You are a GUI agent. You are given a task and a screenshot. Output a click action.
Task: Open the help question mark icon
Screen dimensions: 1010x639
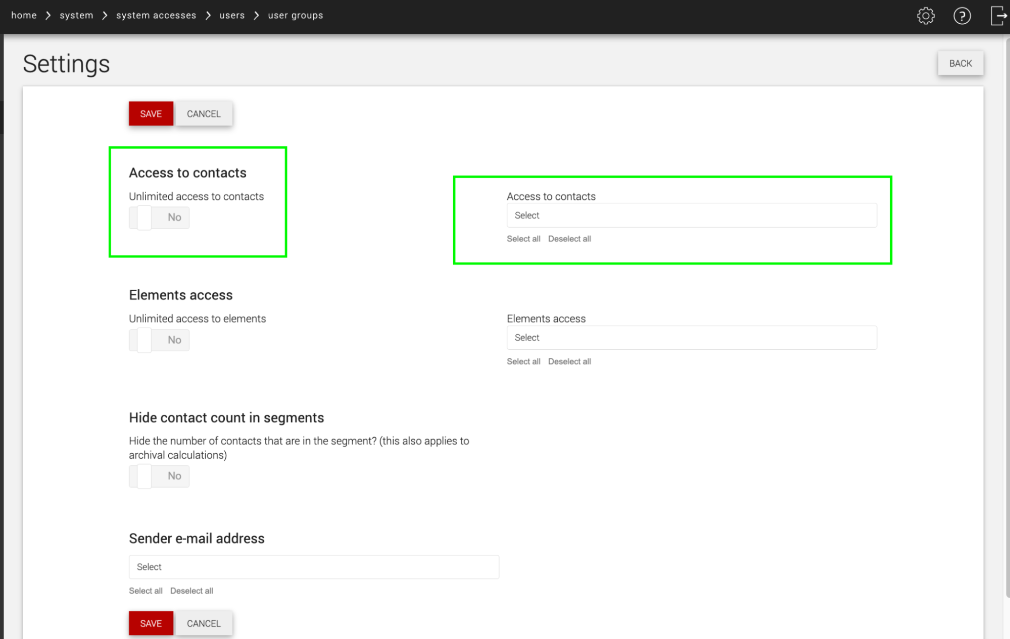pyautogui.click(x=962, y=16)
